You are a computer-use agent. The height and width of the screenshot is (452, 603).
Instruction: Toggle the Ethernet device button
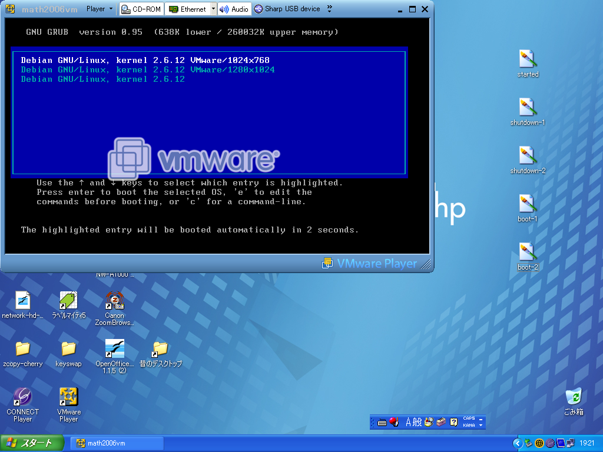tap(187, 9)
